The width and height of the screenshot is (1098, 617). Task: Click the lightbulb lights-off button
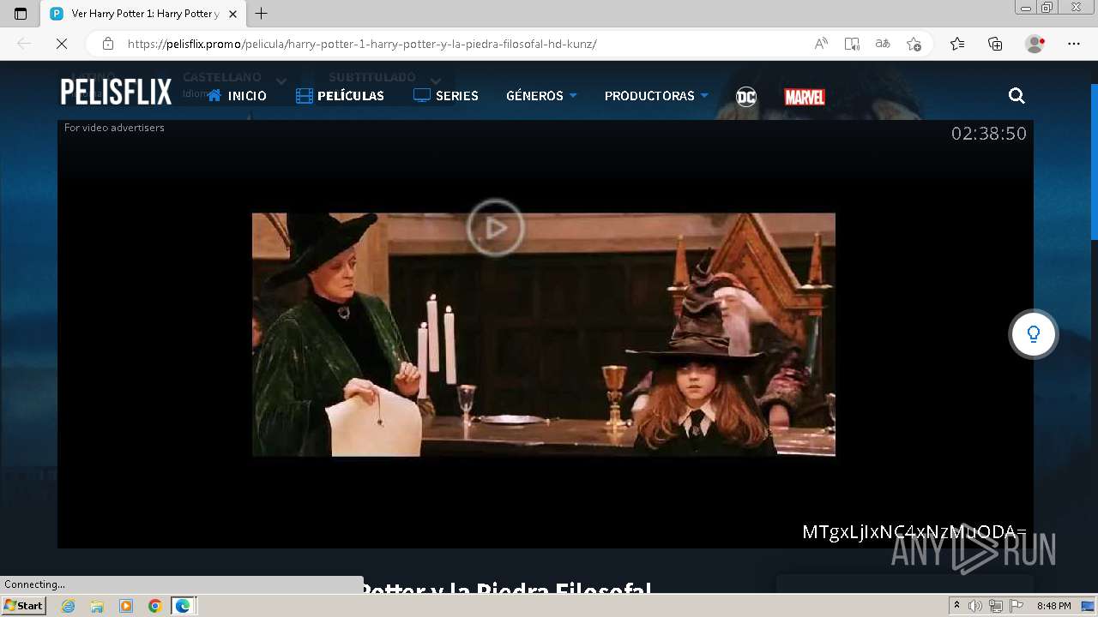(1034, 334)
